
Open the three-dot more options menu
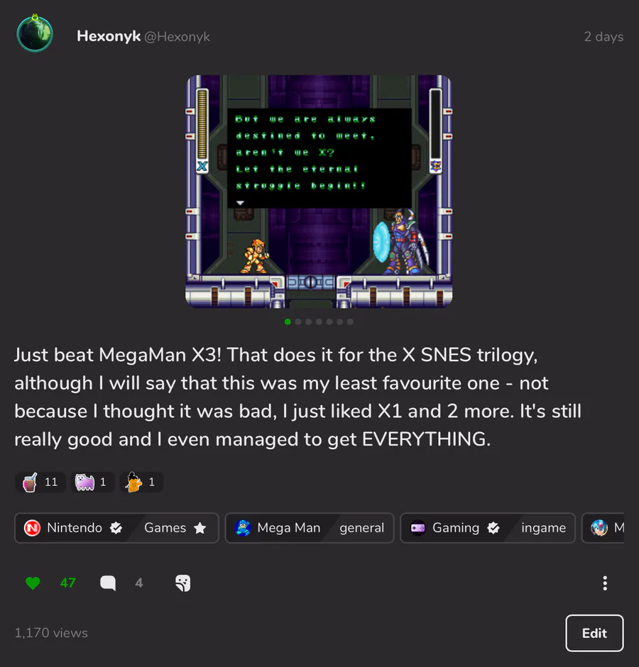coord(605,583)
